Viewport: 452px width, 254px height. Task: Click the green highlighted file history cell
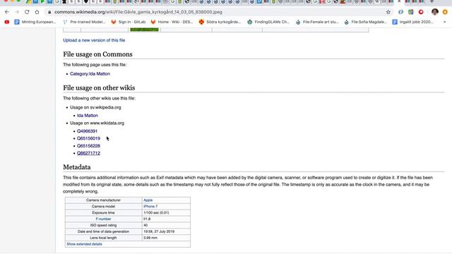[x=144, y=30]
